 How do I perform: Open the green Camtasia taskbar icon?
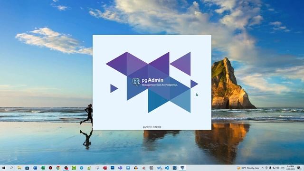click(x=74, y=168)
